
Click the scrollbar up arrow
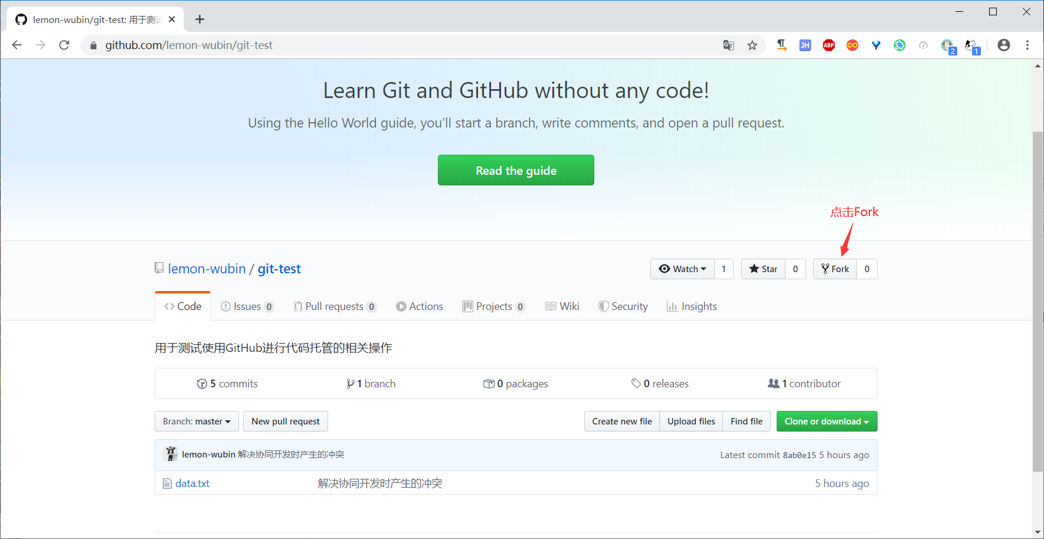click(1038, 66)
